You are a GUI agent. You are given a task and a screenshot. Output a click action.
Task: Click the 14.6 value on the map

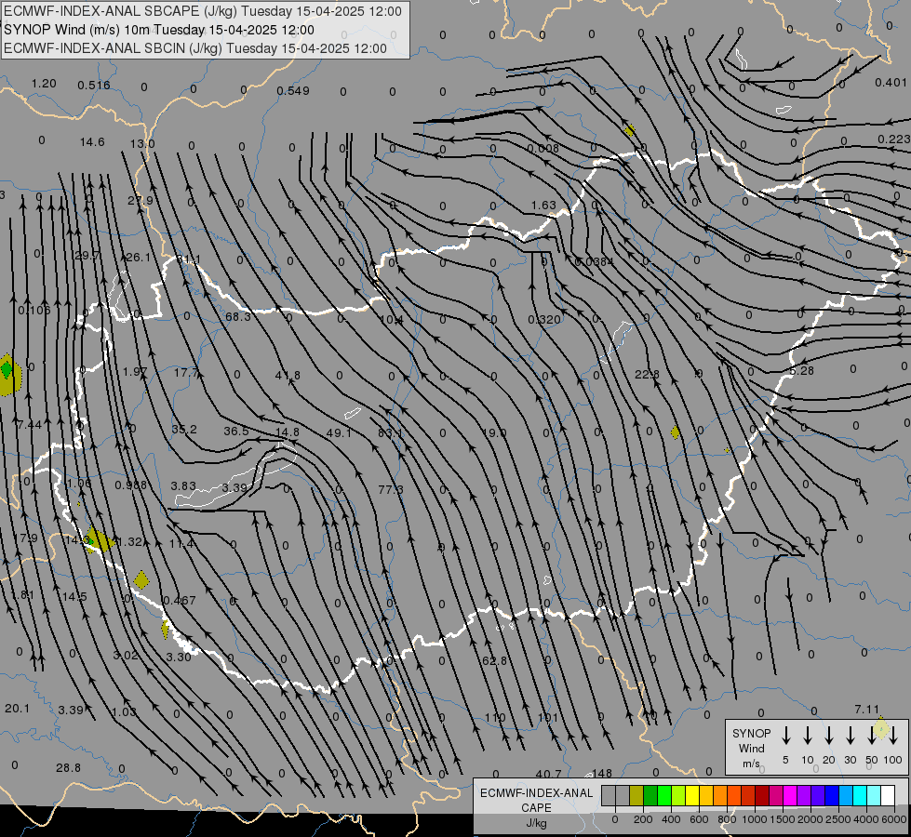pyautogui.click(x=92, y=141)
